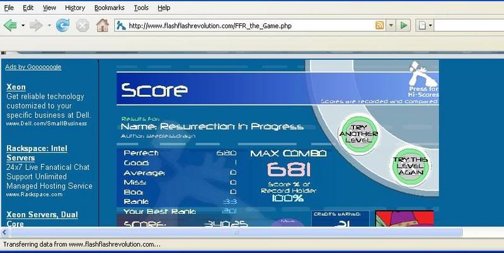The width and height of the screenshot is (504, 253).
Task: Click the Perfect count 680
Action: point(226,153)
